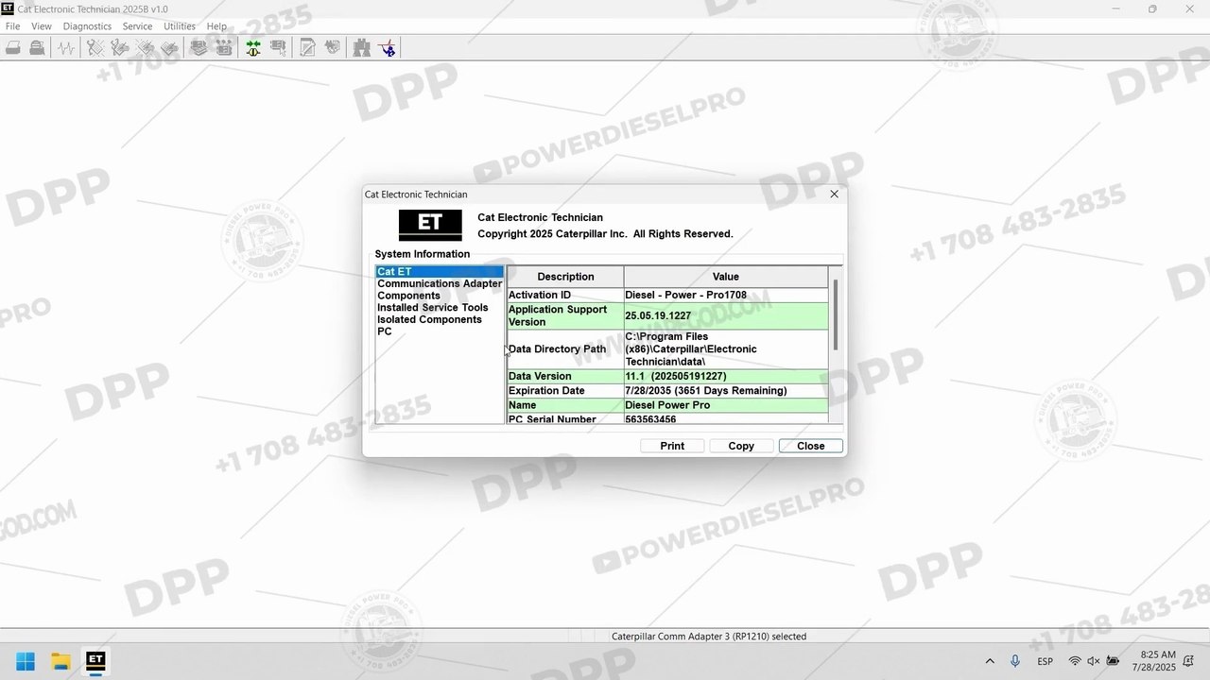Click the Expiration Date cell

(565, 391)
